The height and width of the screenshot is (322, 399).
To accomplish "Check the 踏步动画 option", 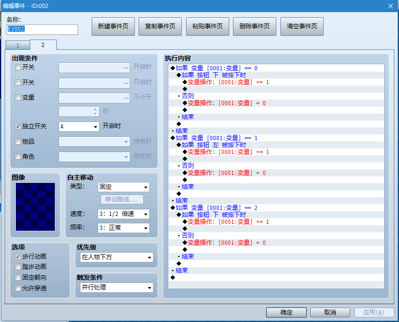I will tap(18, 267).
